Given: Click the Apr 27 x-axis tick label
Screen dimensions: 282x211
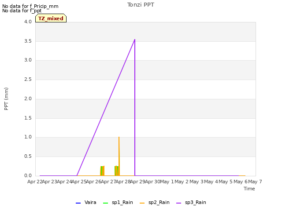Looking at the screenshot, I should 108,182.
